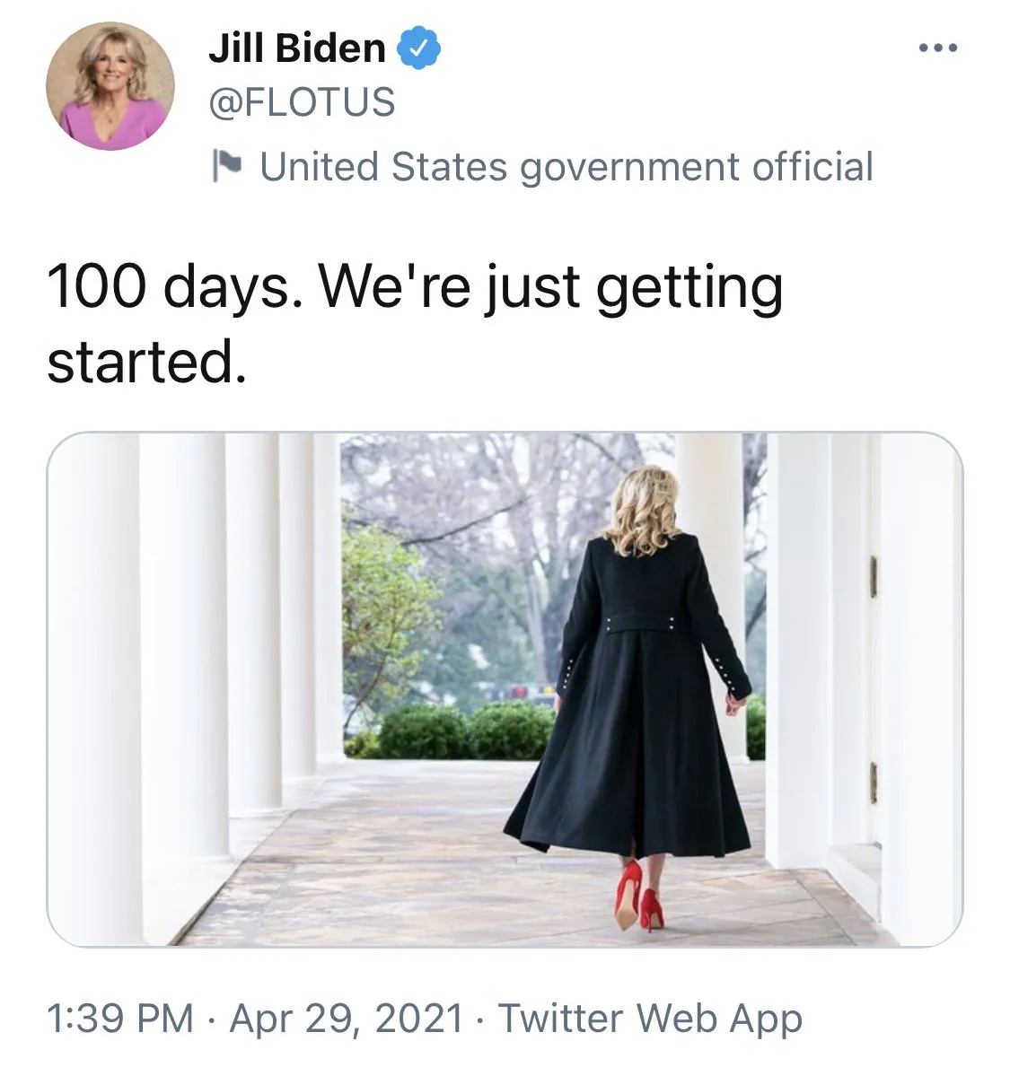Click the trimmed green shrubs in the photo
Viewport: 1010px width, 1076px height.
coord(467,731)
